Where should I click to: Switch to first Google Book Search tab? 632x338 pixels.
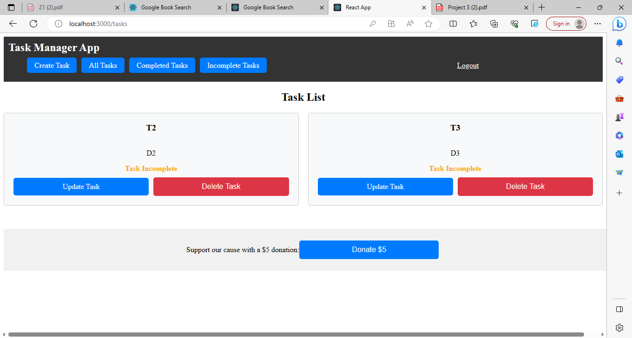175,7
